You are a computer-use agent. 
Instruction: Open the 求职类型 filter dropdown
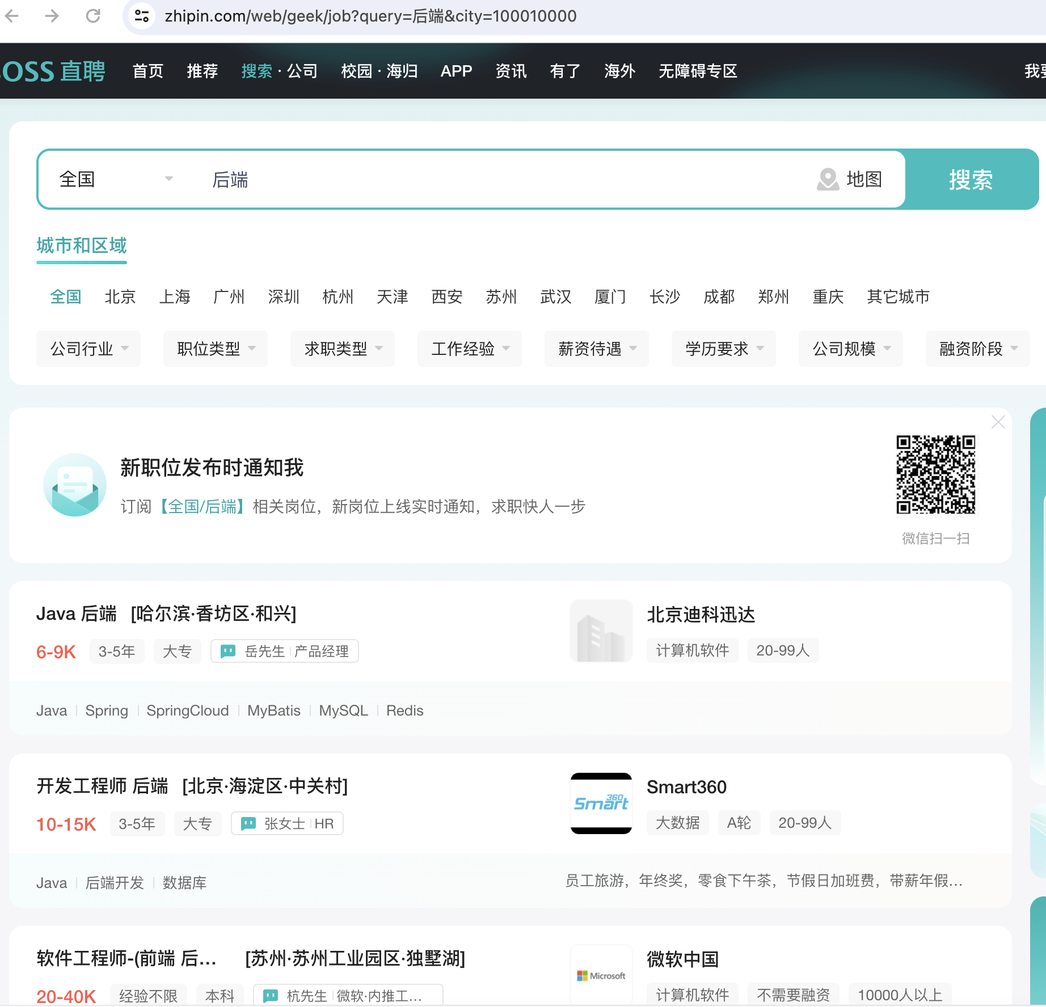(343, 349)
